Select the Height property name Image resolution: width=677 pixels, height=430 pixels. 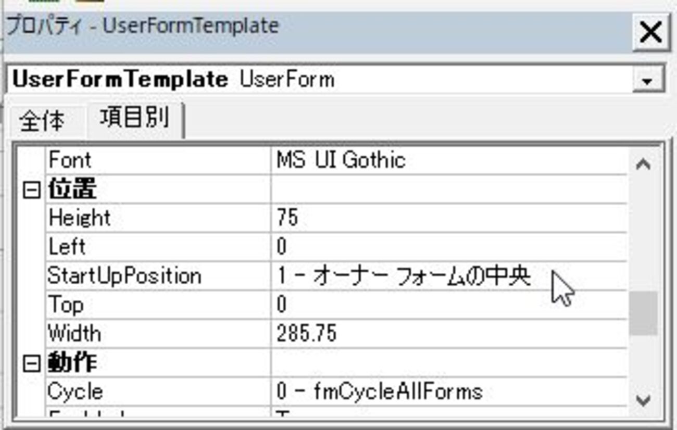tap(79, 218)
